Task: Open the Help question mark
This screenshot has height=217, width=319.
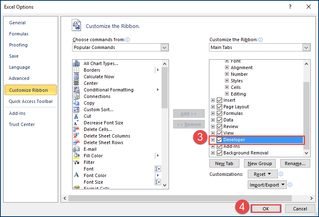Action: [290, 7]
